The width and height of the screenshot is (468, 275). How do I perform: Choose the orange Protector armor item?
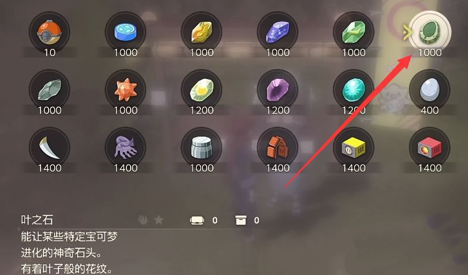click(x=278, y=148)
